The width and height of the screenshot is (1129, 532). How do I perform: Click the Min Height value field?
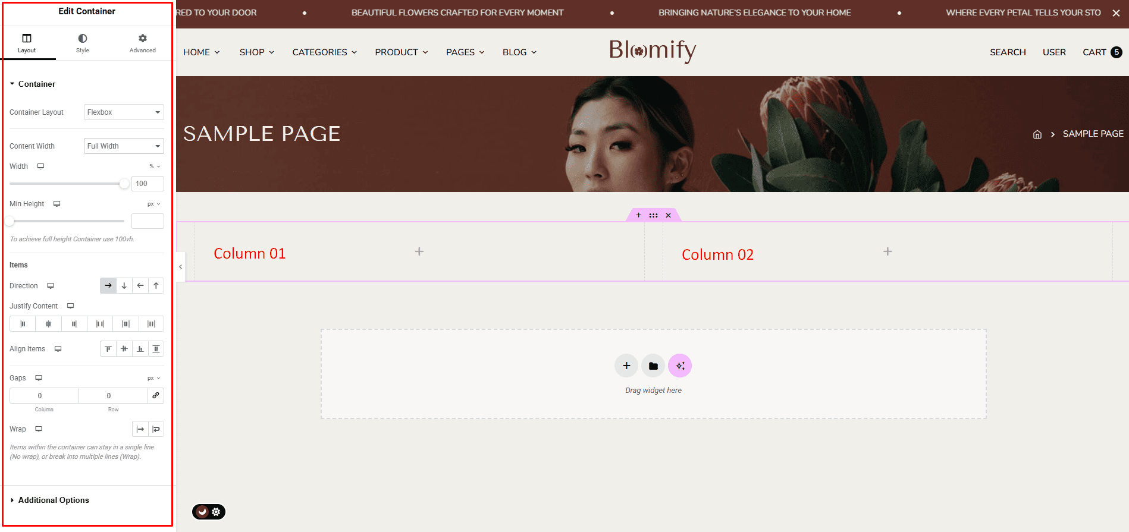148,221
